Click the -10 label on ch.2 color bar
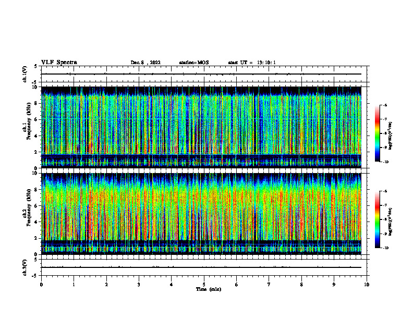Screen dimensions: 413x319 coord(385,248)
